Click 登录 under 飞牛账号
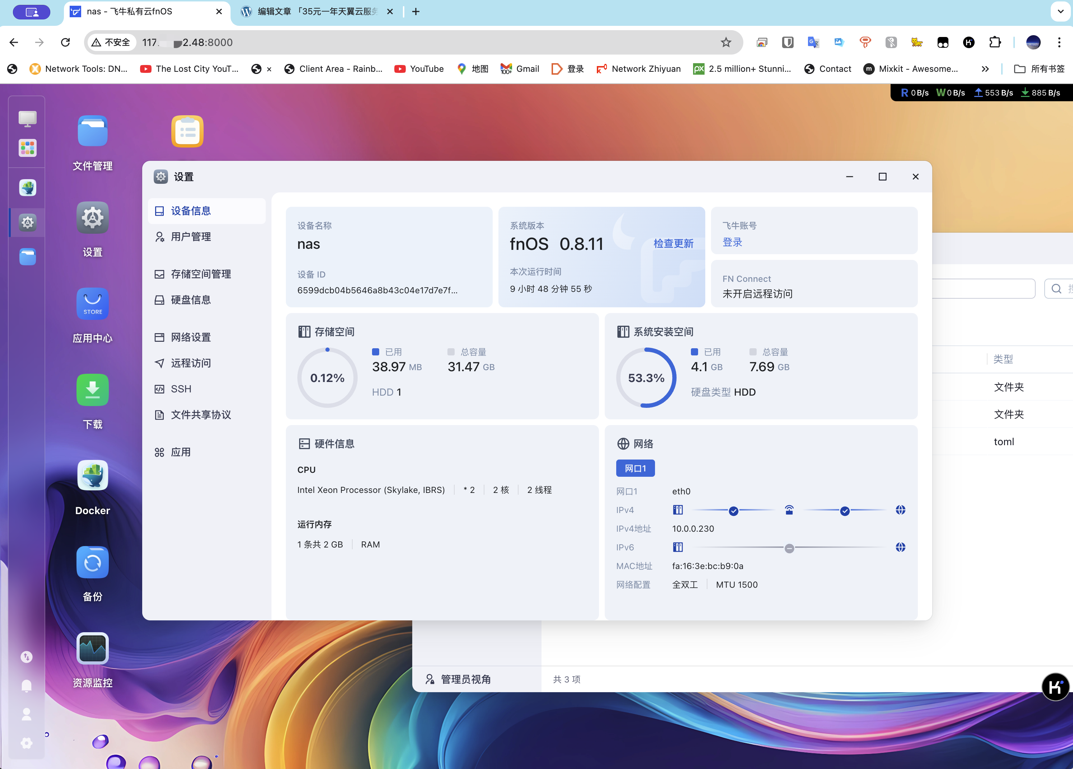 [x=732, y=242]
